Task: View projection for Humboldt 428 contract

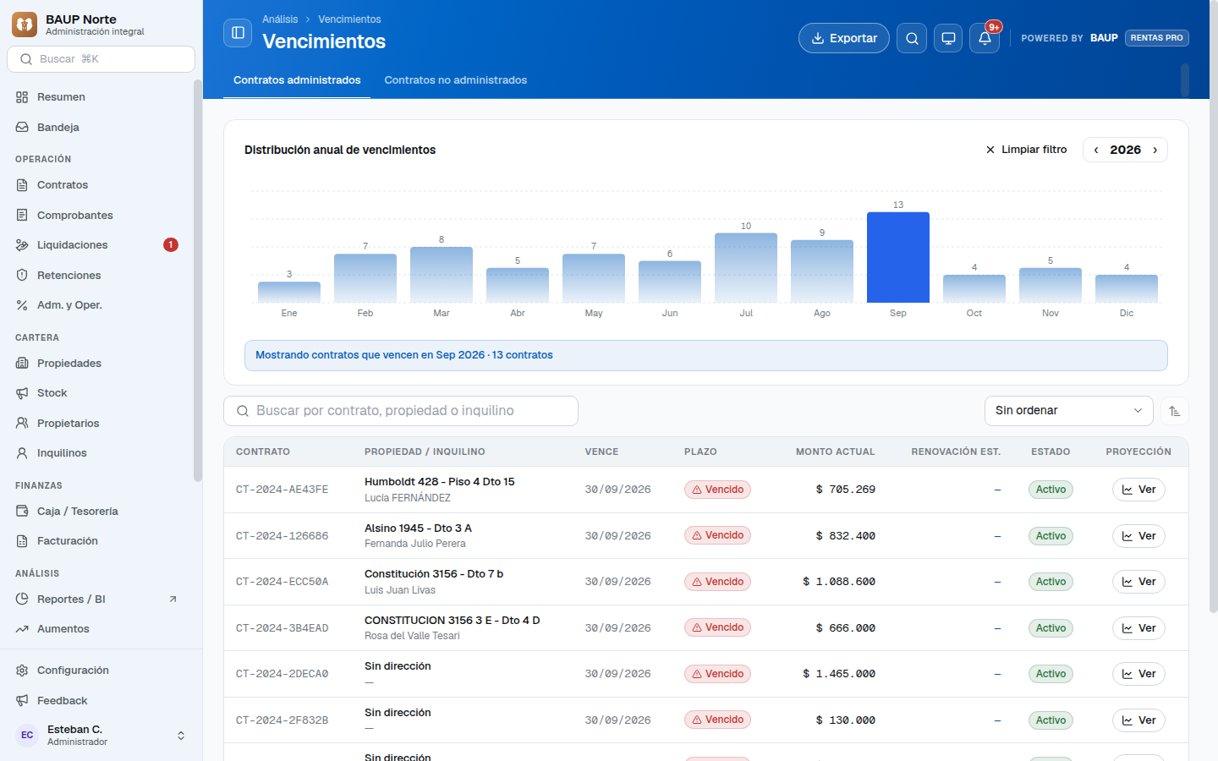Action: pyautogui.click(x=1138, y=490)
